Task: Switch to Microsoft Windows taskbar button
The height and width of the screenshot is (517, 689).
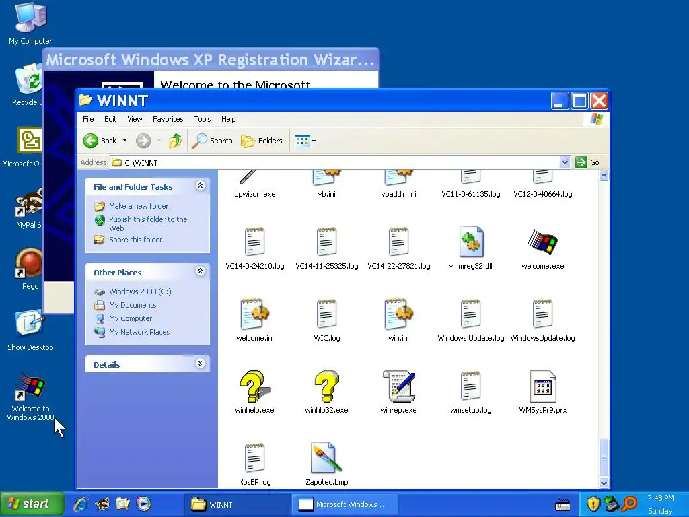Action: pos(345,504)
